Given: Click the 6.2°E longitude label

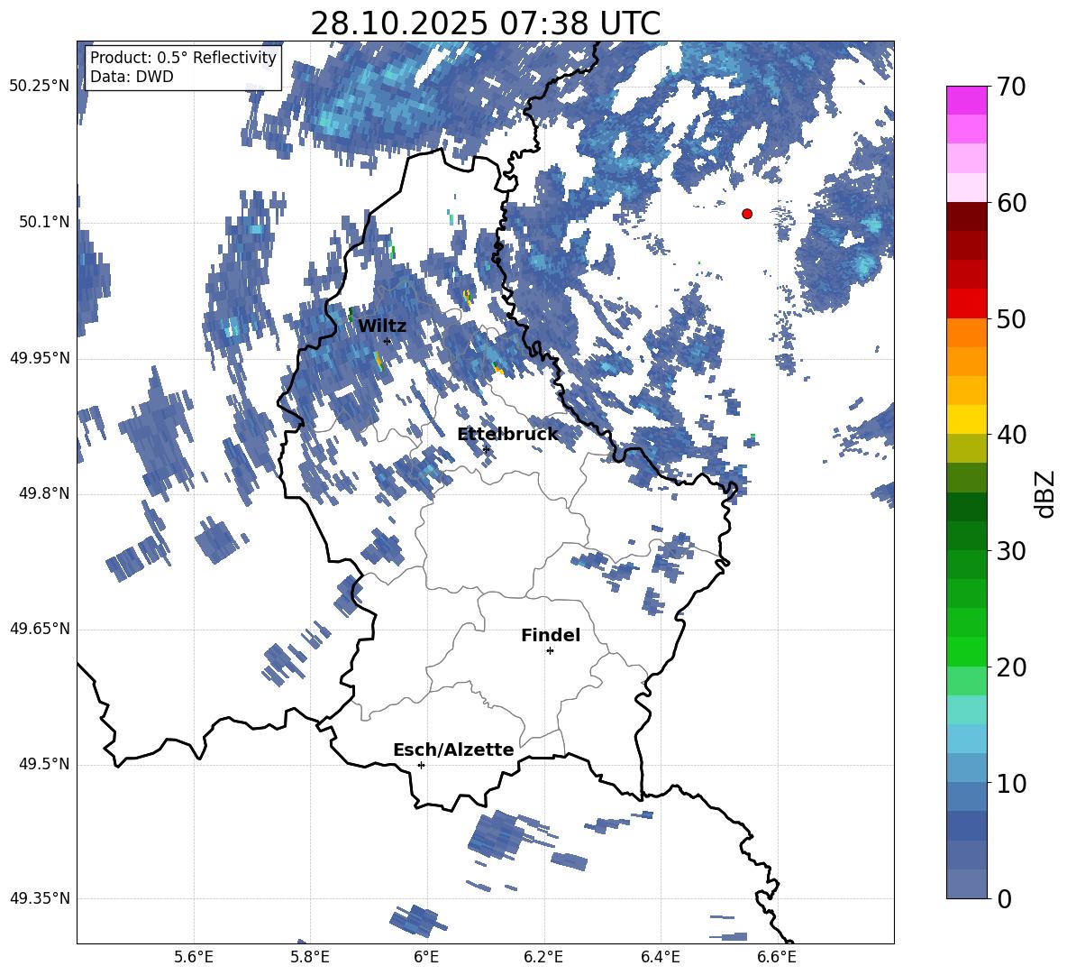Looking at the screenshot, I should pyautogui.click(x=543, y=957).
